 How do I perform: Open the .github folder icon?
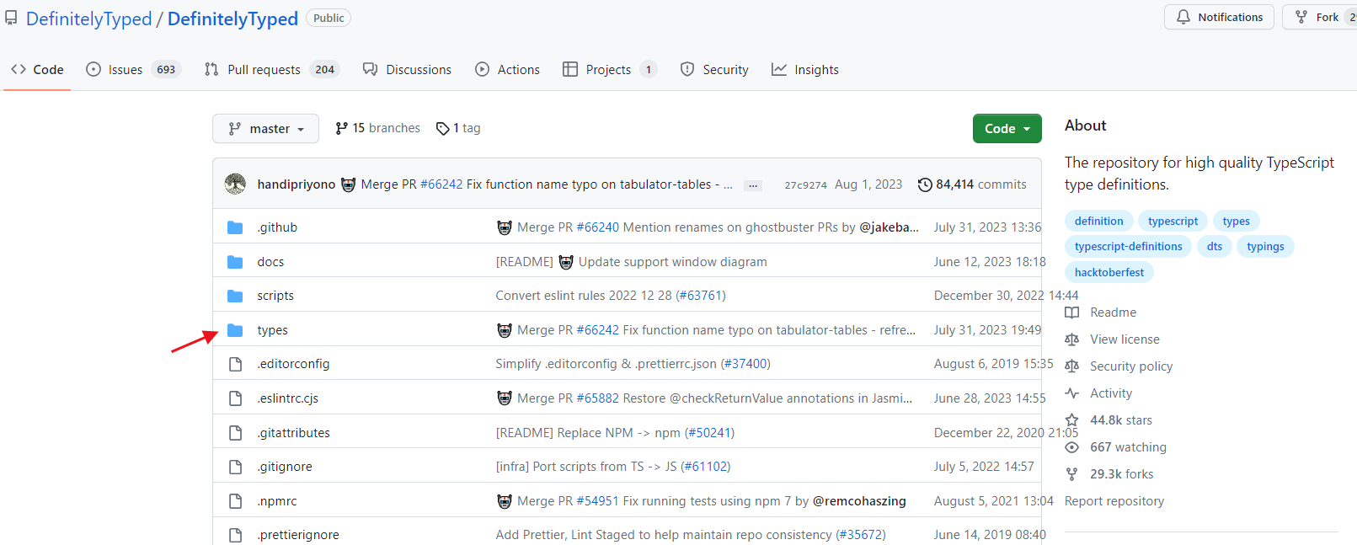(x=235, y=227)
